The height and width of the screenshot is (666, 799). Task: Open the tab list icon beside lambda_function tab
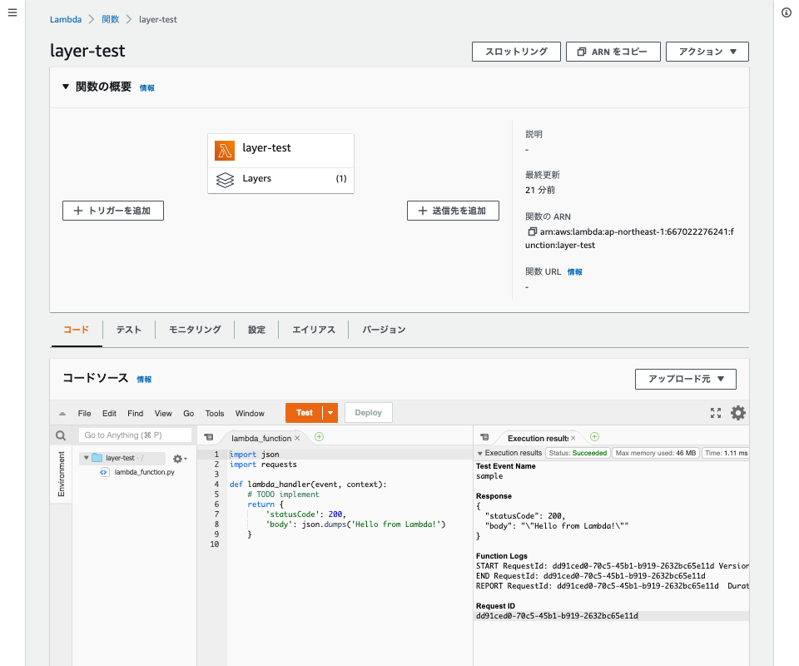click(x=208, y=435)
